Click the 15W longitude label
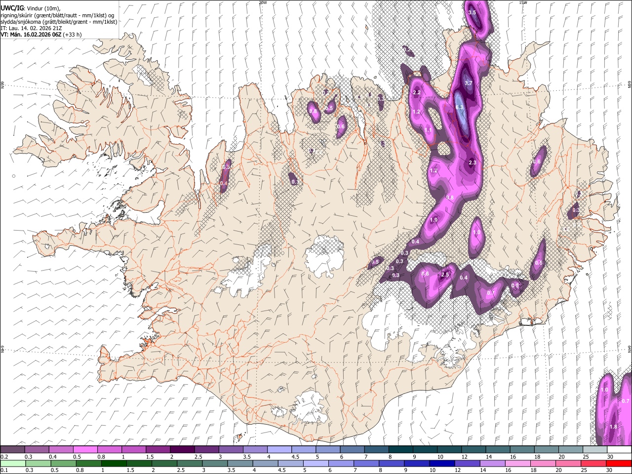 pos(523,2)
